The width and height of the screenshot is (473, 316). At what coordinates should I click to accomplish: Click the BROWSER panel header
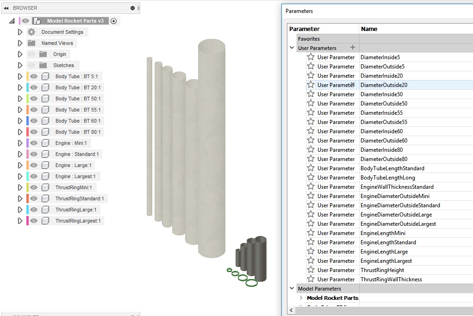(25, 7)
